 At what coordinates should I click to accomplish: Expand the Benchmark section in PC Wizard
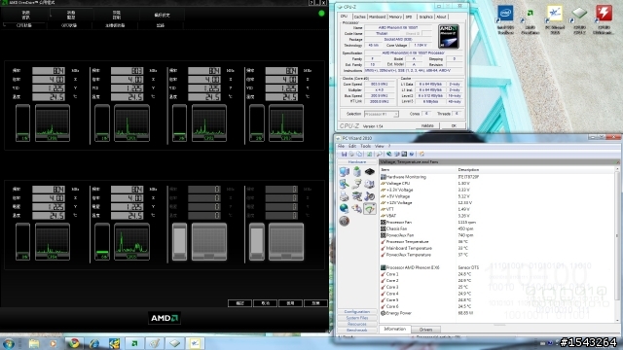tap(357, 331)
